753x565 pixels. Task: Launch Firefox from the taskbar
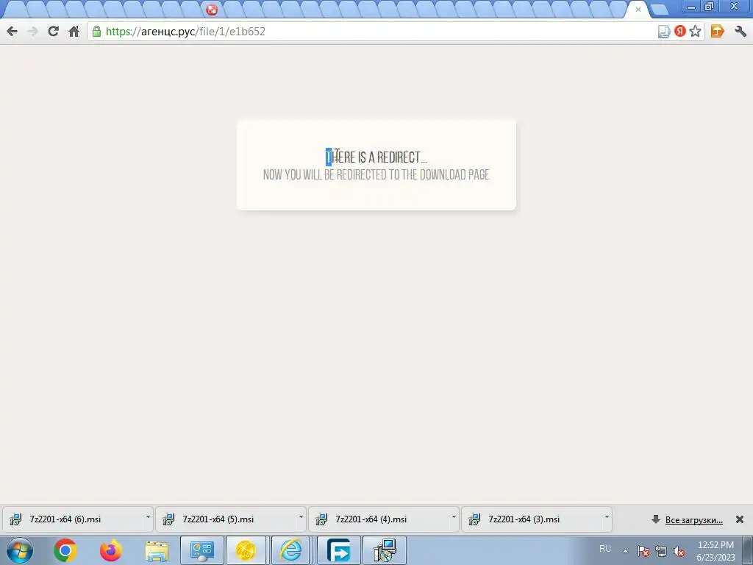110,550
